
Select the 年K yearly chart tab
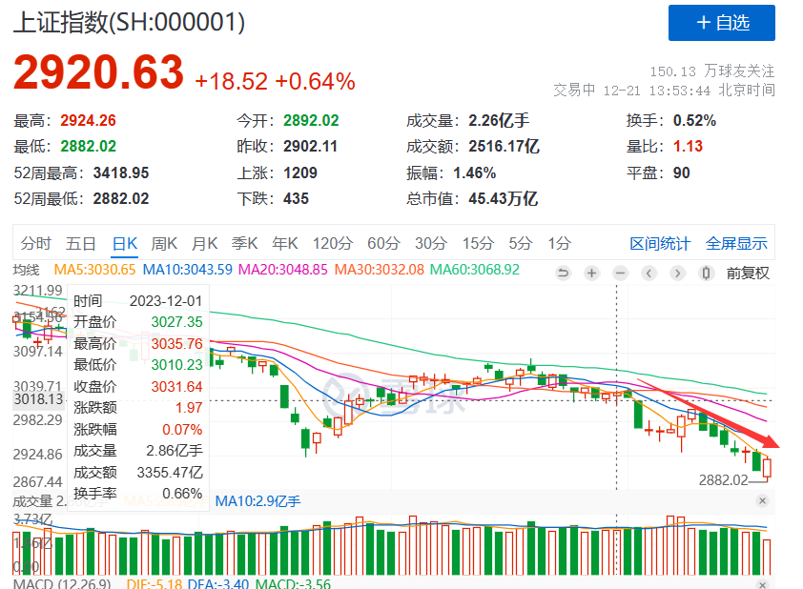pyautogui.click(x=285, y=243)
